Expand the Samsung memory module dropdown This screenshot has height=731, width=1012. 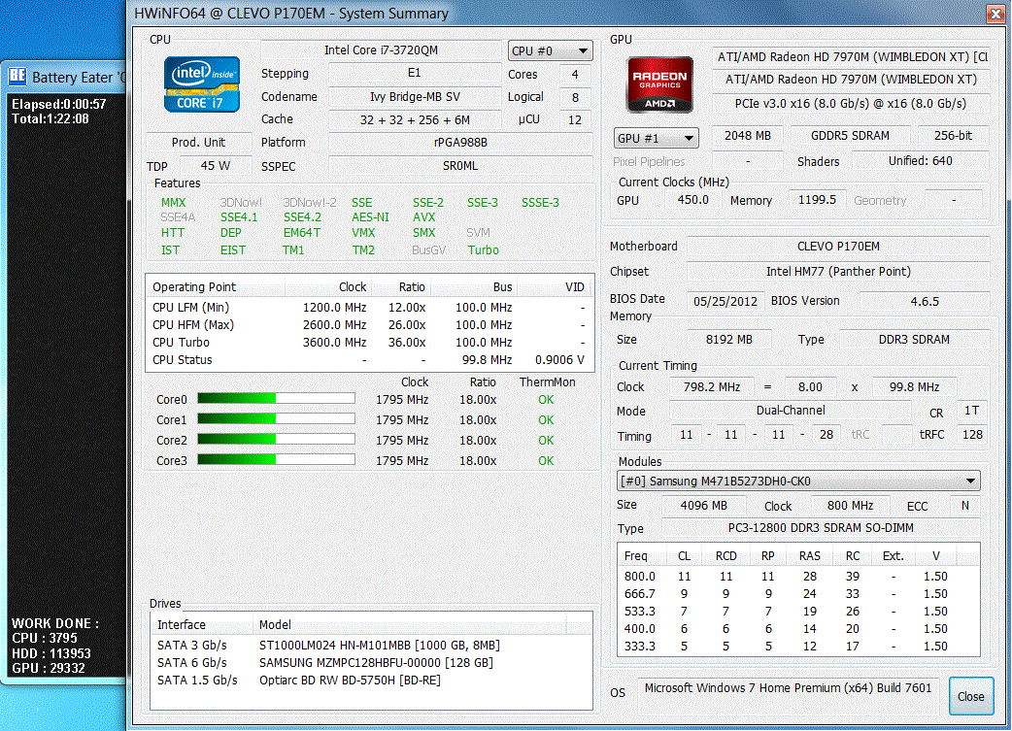(x=798, y=481)
